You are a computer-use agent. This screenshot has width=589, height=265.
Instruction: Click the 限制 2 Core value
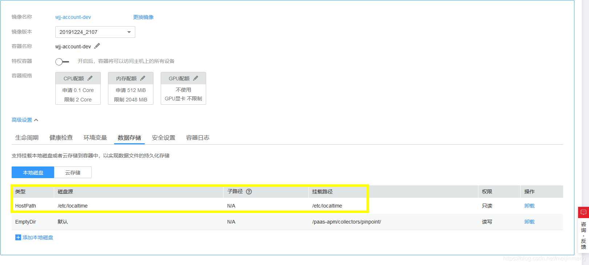coord(78,100)
